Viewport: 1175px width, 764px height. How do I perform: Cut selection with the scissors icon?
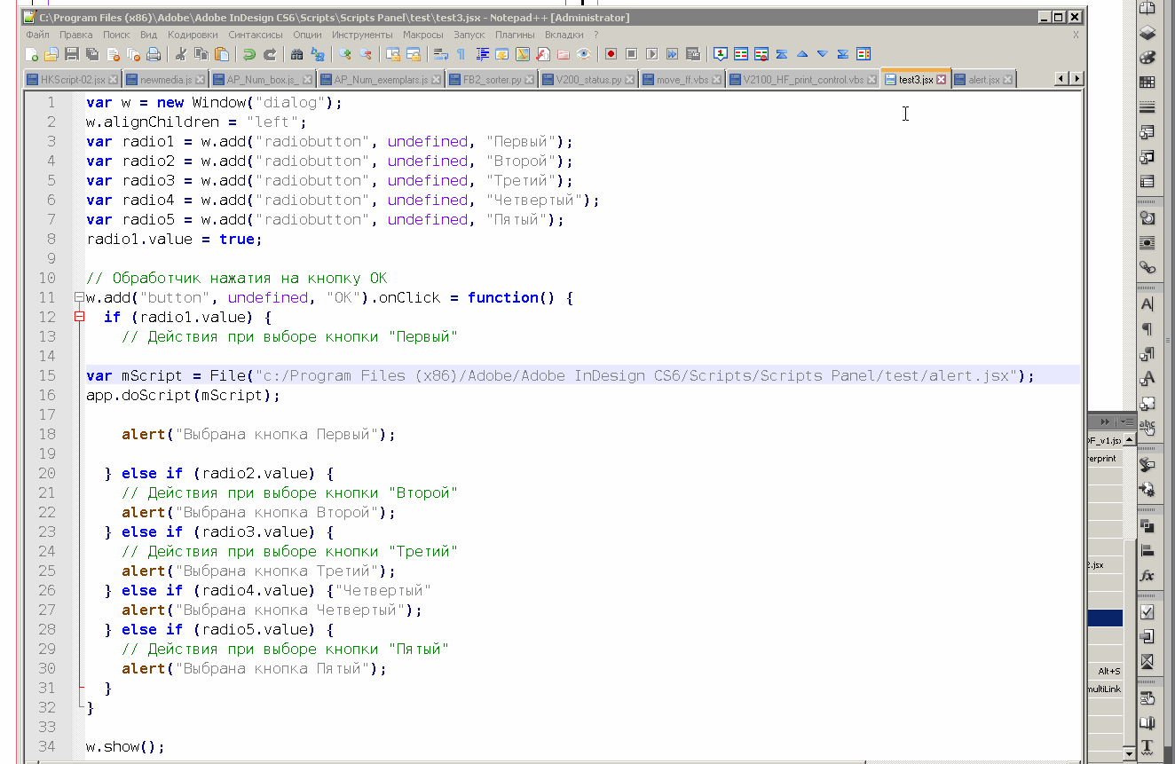(180, 54)
